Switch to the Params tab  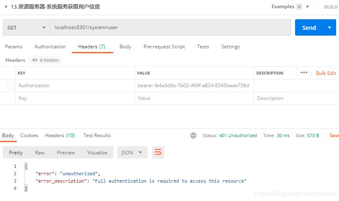(x=14, y=47)
